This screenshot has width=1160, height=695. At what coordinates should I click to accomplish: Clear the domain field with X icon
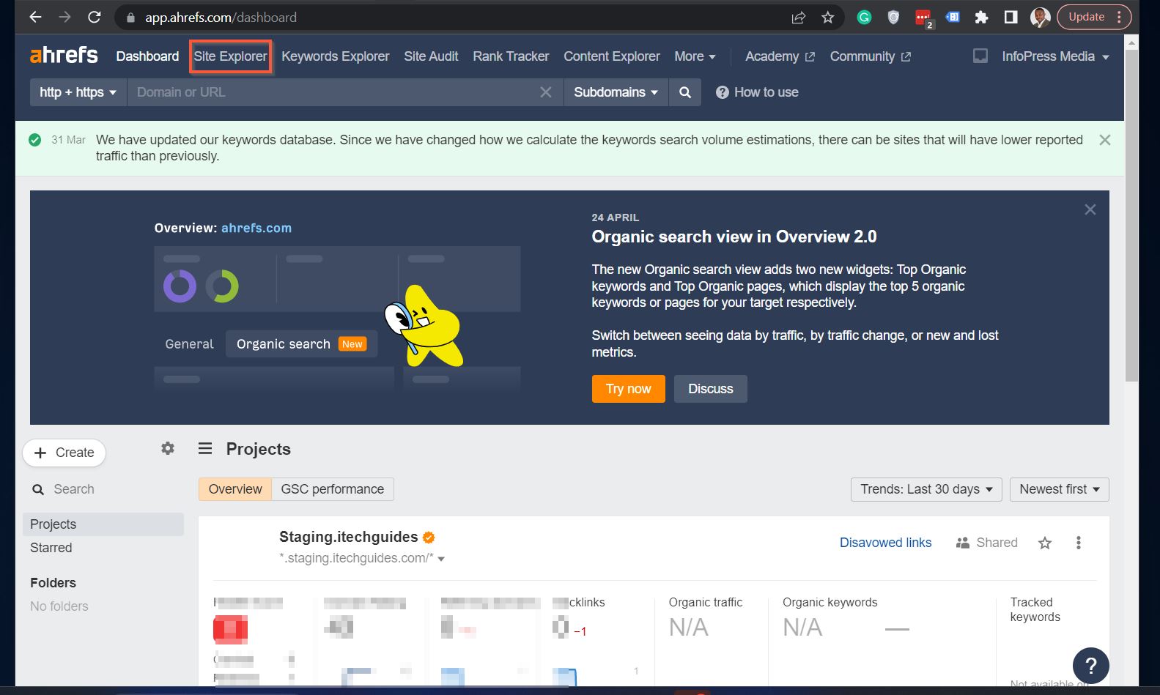[546, 92]
